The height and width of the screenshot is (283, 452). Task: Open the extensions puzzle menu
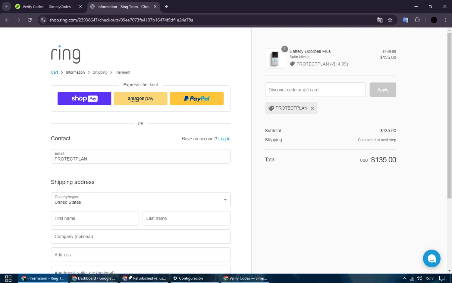pos(417,20)
